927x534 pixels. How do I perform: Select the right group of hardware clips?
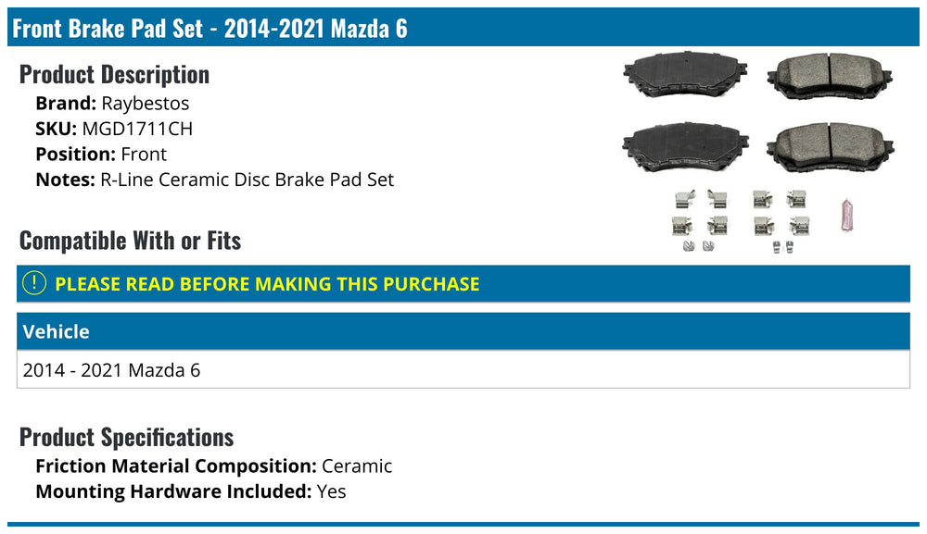click(x=781, y=221)
